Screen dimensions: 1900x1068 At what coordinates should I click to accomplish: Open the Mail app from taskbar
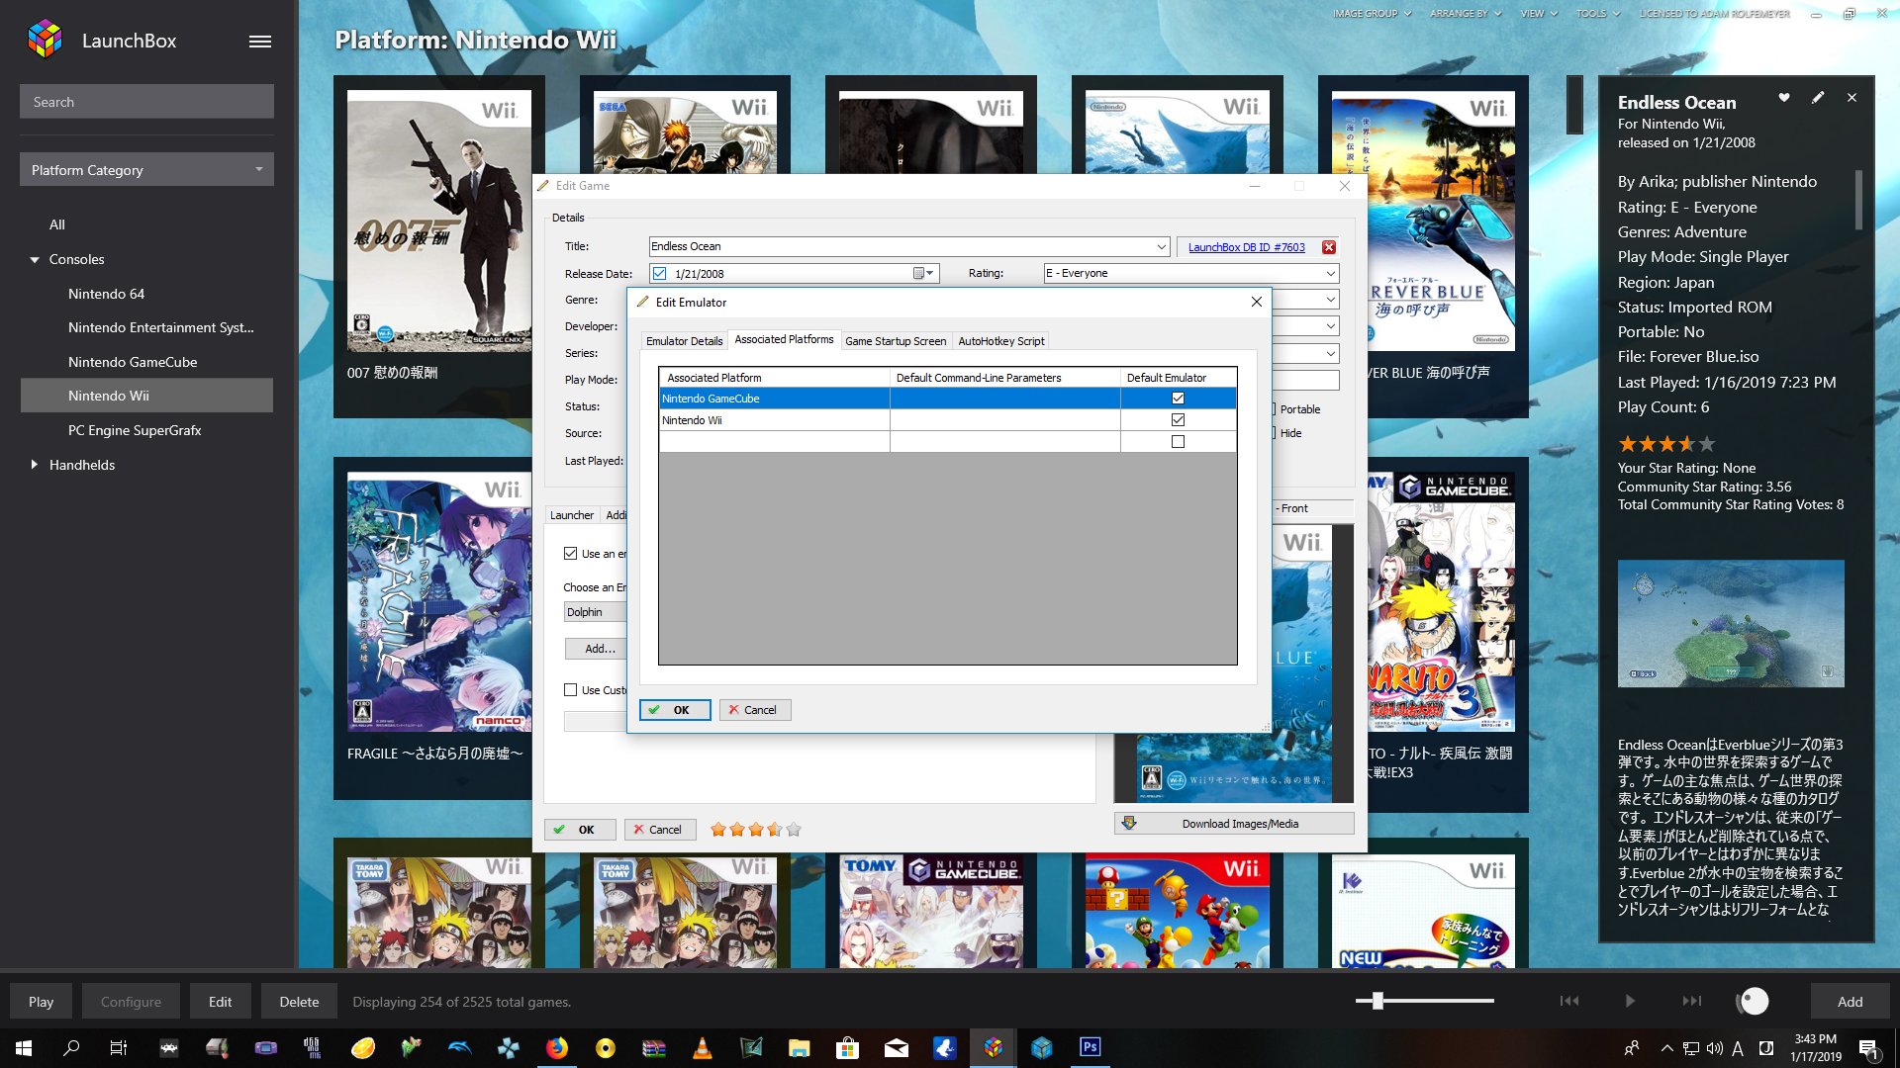(896, 1048)
